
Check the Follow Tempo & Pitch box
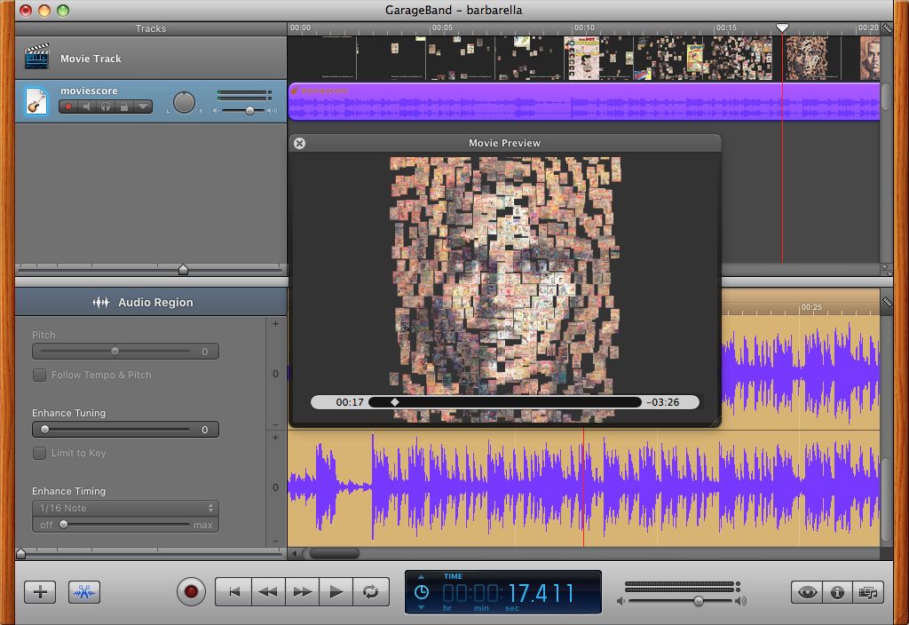click(39, 375)
